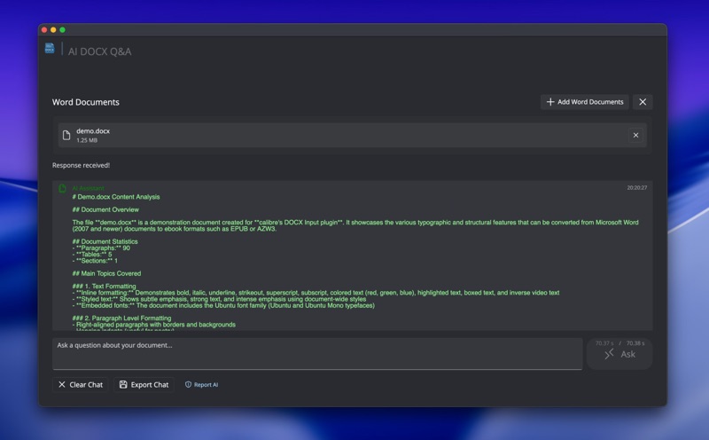Export the chat conversation
This screenshot has width=709, height=440.
tap(144, 384)
